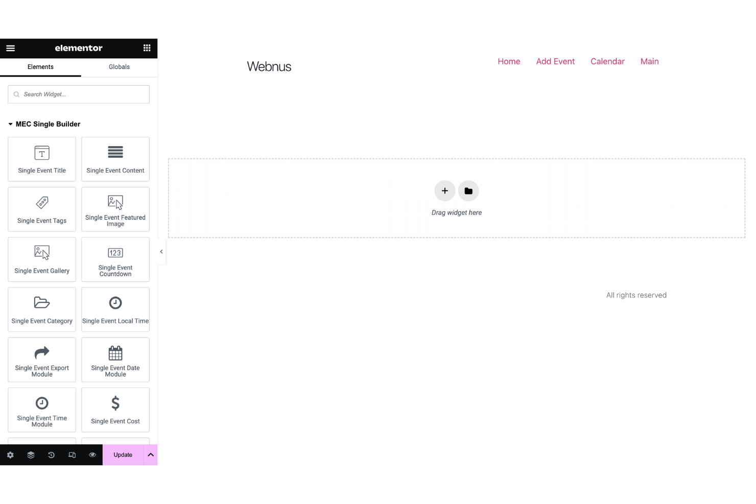Select the Single Event Title widget

pos(41,159)
